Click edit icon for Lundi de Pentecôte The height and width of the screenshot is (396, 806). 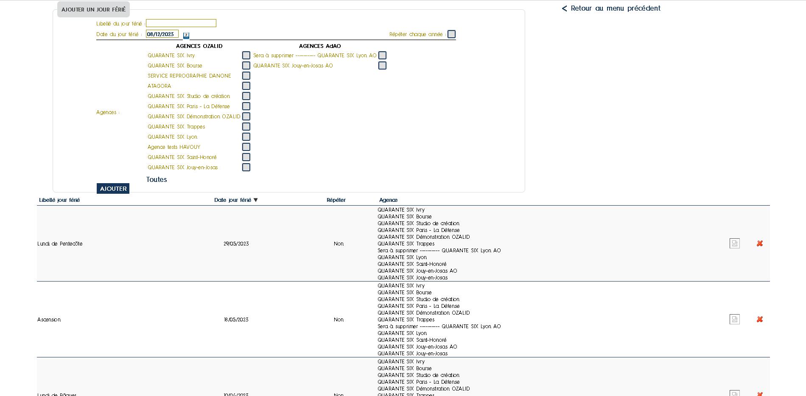tap(734, 243)
